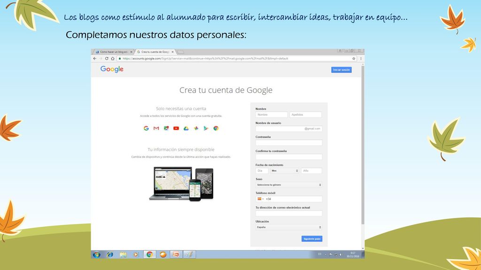Click the 'Iniciar sesión' button

coord(341,70)
